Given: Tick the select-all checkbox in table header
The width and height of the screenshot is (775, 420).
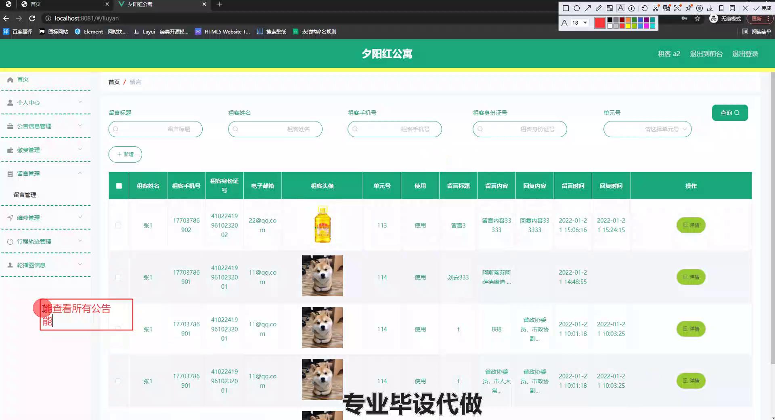Looking at the screenshot, I should (119, 186).
